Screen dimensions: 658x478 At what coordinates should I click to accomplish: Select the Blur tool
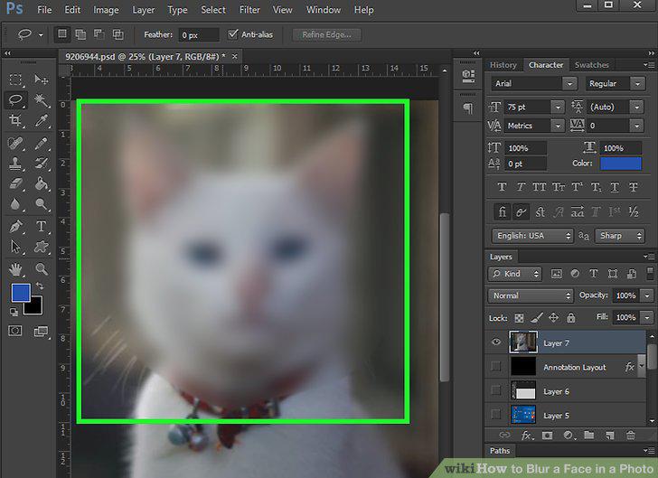tap(15, 204)
